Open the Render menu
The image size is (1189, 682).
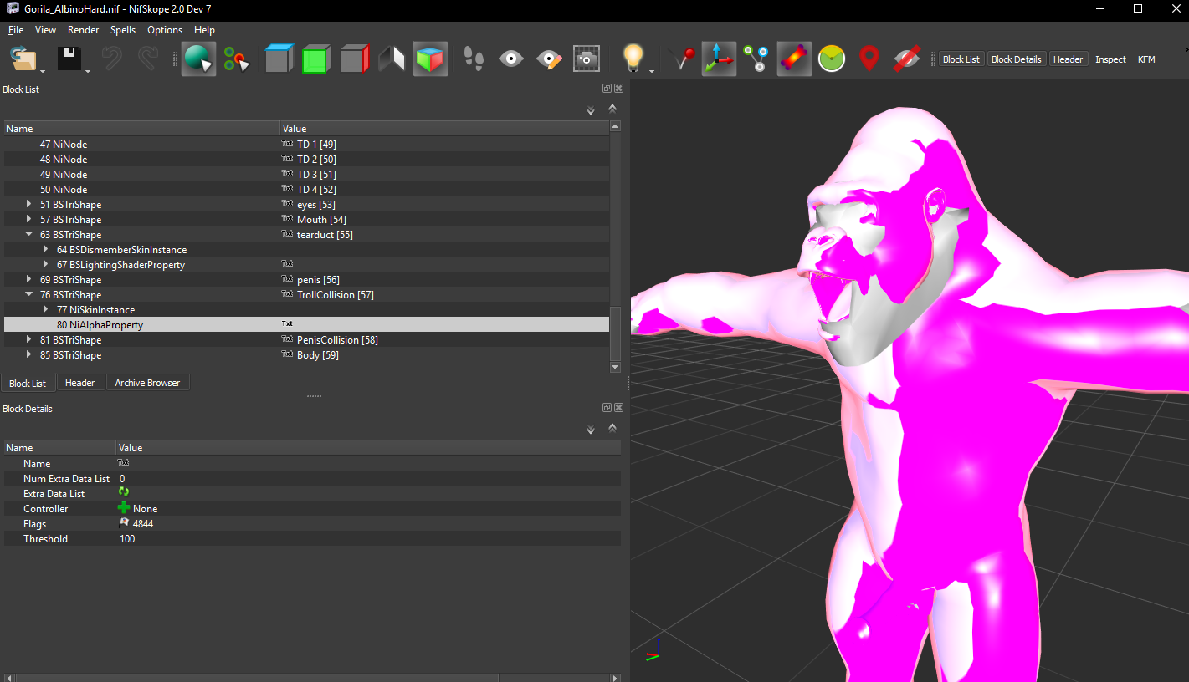(x=83, y=30)
